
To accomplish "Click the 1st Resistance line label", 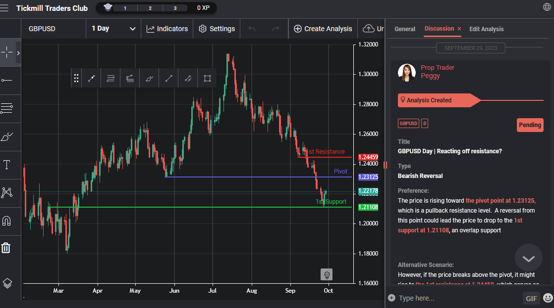I will click(x=326, y=152).
